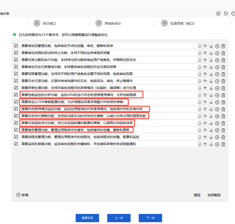
Task: Move 性能监控和分析功能 row up
Action: [x=205, y=95]
